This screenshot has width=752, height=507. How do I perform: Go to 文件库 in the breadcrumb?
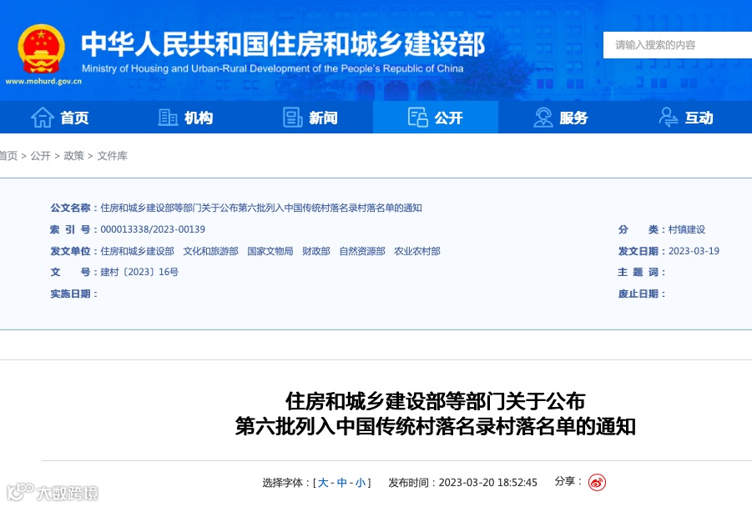point(112,156)
